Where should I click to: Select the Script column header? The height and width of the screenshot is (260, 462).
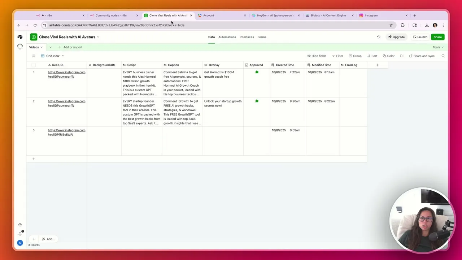tap(141, 65)
